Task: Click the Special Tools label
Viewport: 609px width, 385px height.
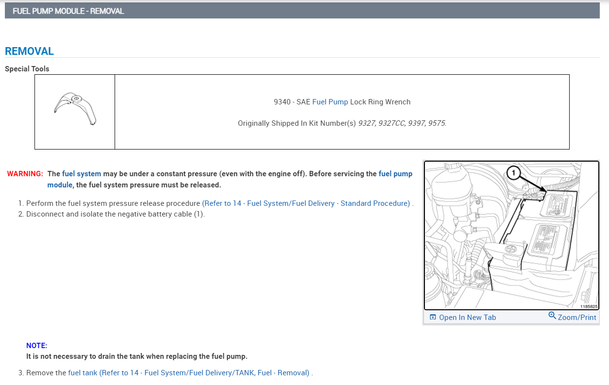Action: [x=27, y=69]
